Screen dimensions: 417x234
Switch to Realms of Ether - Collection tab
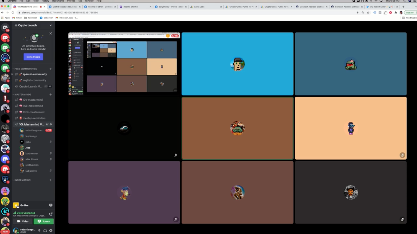coord(100,7)
